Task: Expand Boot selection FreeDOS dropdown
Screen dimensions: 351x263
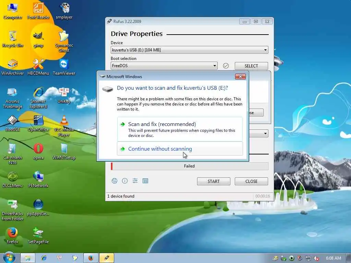Action: click(x=164, y=66)
